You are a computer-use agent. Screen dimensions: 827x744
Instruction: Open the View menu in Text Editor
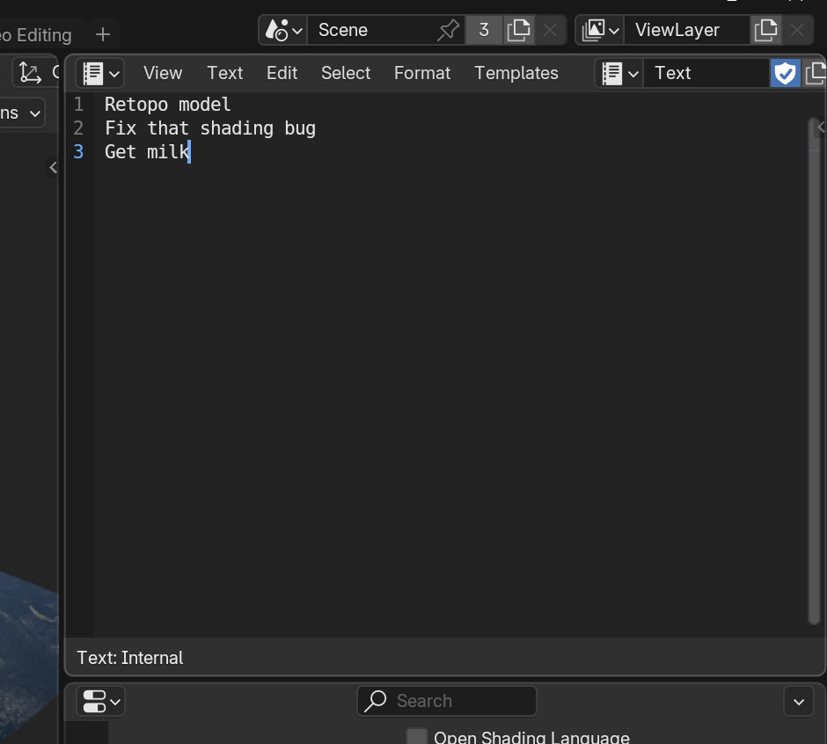pyautogui.click(x=163, y=73)
